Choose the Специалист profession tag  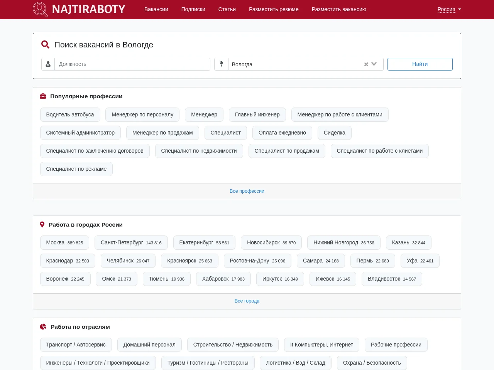226,133
